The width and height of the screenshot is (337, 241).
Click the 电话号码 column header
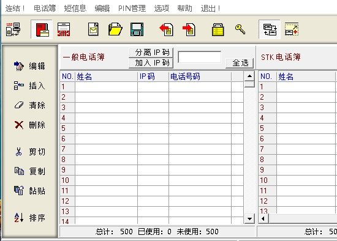tap(200, 76)
